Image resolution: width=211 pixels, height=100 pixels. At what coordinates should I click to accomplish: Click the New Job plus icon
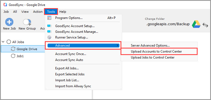(9, 22)
